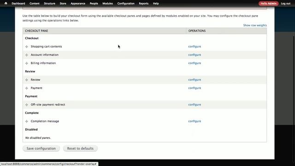This screenshot has height=166, width=295.
Task: Click the home icon in admin toolbar
Action: tap(6, 3)
